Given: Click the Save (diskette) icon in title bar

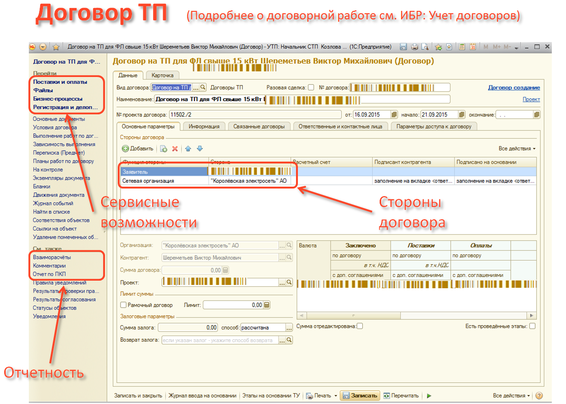Looking at the screenshot, I should click(x=403, y=47).
